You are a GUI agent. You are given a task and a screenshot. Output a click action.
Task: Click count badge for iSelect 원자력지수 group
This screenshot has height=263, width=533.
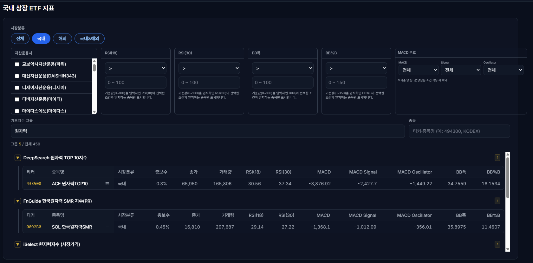click(x=497, y=244)
